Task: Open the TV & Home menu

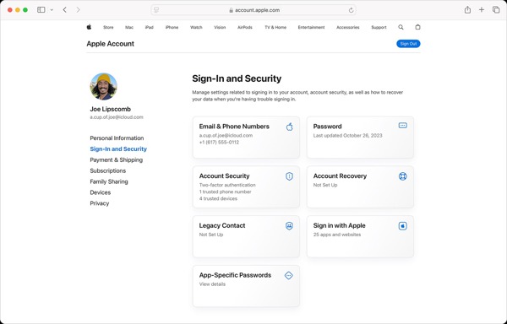Action: [x=275, y=28]
